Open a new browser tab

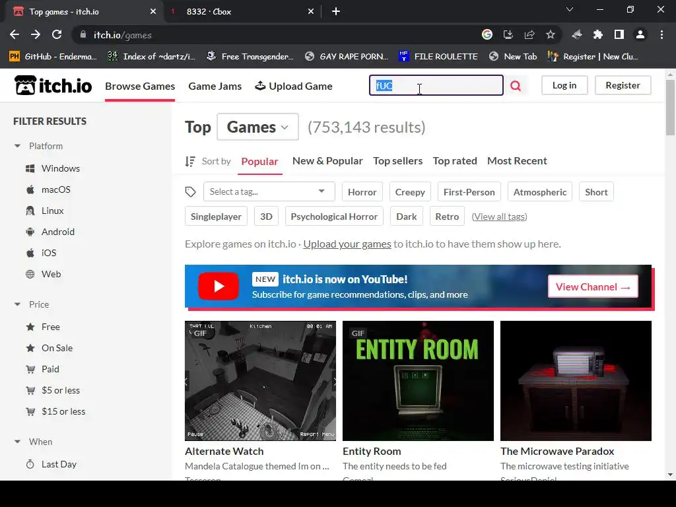[x=336, y=12]
